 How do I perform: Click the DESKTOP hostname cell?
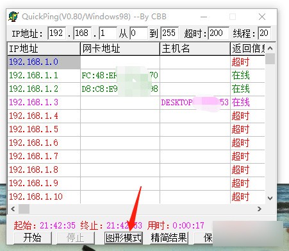point(195,103)
